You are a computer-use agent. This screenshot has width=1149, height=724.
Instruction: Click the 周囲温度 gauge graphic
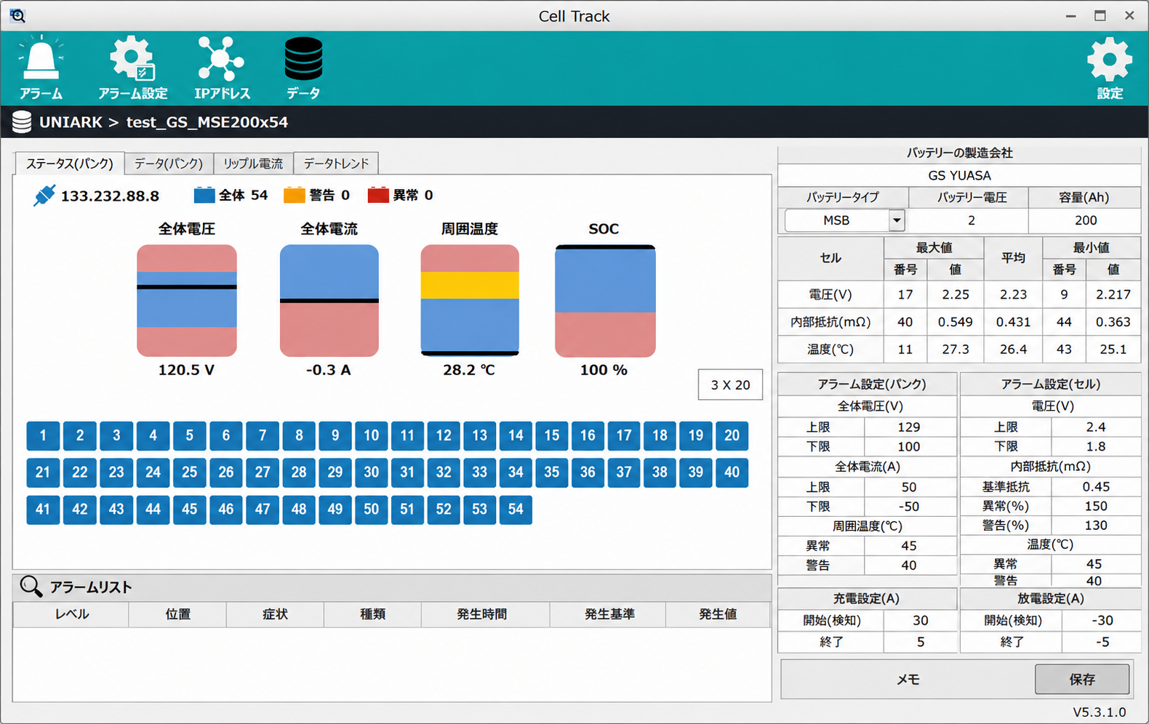(x=470, y=300)
